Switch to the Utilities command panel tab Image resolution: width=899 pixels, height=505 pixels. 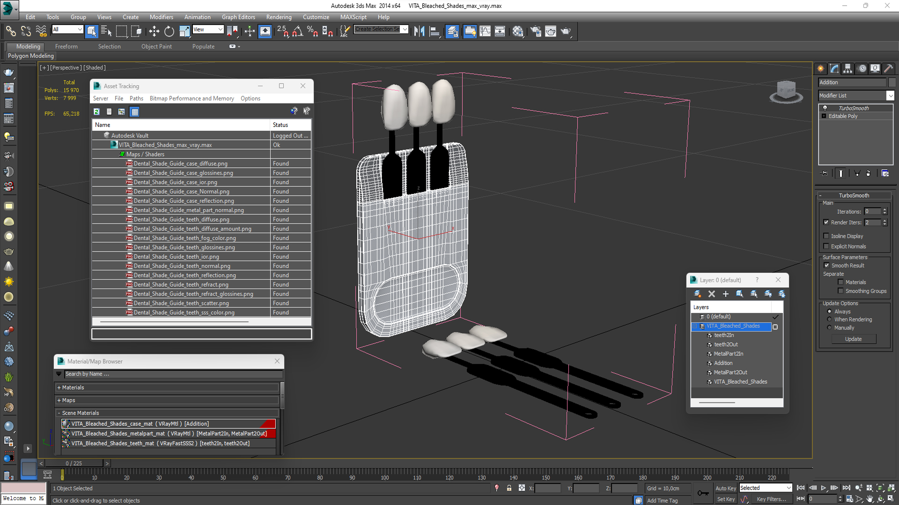tap(889, 69)
